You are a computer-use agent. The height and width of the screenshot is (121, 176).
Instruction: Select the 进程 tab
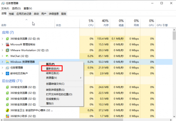click(4, 14)
